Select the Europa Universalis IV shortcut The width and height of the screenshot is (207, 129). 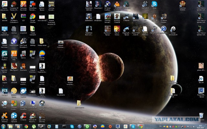(x=173, y=31)
